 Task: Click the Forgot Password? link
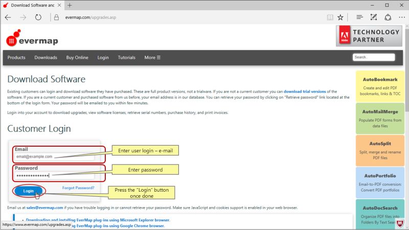click(x=78, y=188)
